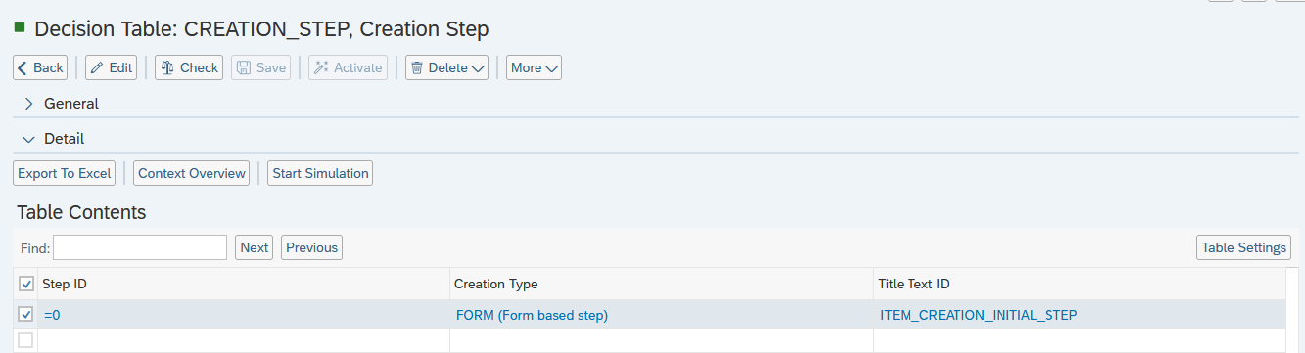Click into the Find input field

pos(140,247)
